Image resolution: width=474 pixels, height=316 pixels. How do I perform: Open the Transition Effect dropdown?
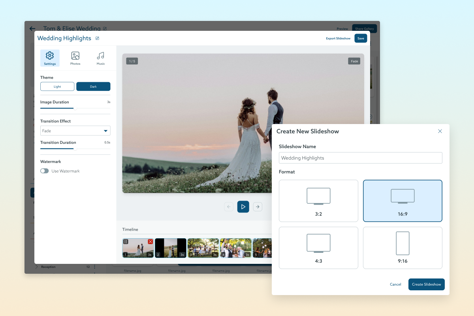coord(75,130)
